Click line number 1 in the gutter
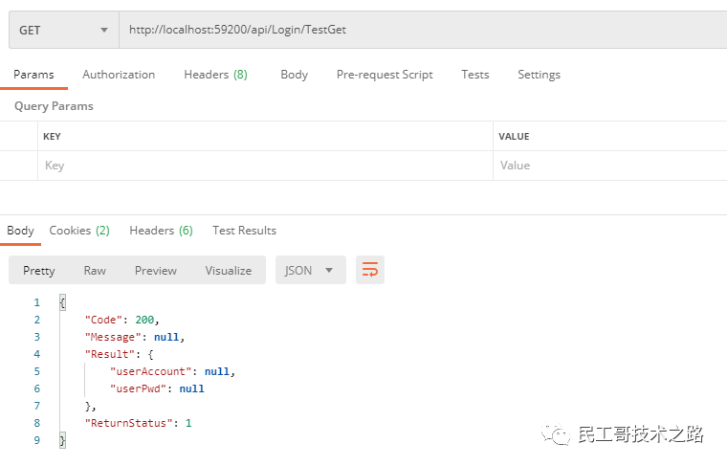The image size is (727, 466). click(37, 302)
